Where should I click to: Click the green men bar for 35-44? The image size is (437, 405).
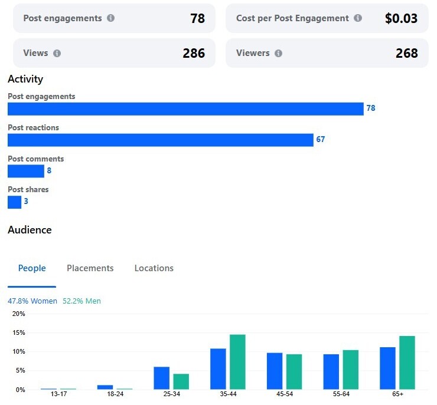237,362
